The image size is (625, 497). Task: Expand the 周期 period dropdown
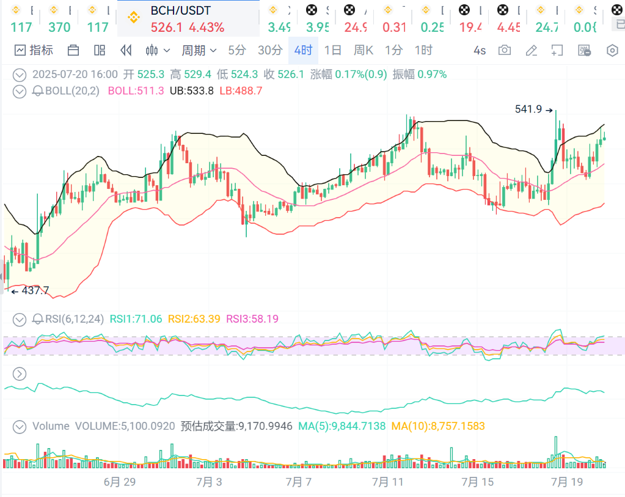click(x=199, y=50)
